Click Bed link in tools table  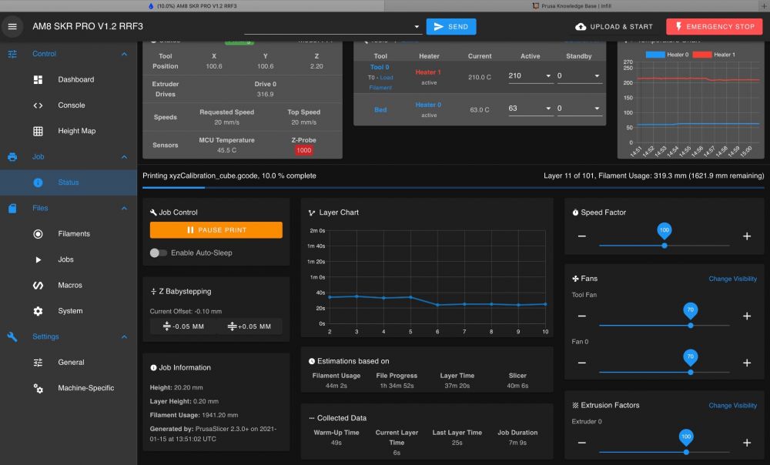click(x=380, y=110)
